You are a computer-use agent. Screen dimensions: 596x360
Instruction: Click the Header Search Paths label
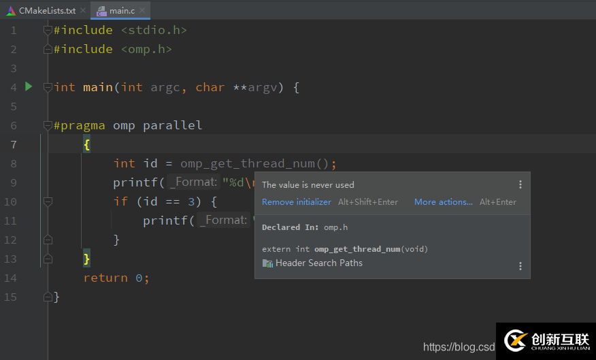click(319, 263)
